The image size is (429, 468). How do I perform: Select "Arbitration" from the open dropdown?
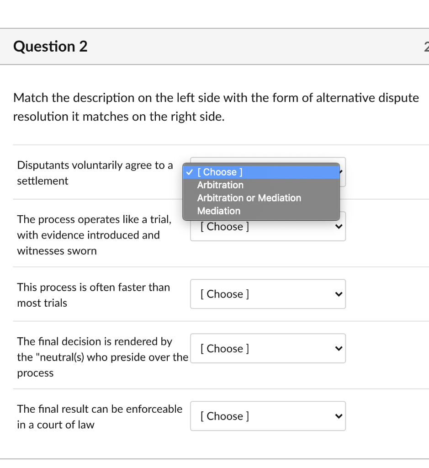(x=220, y=185)
